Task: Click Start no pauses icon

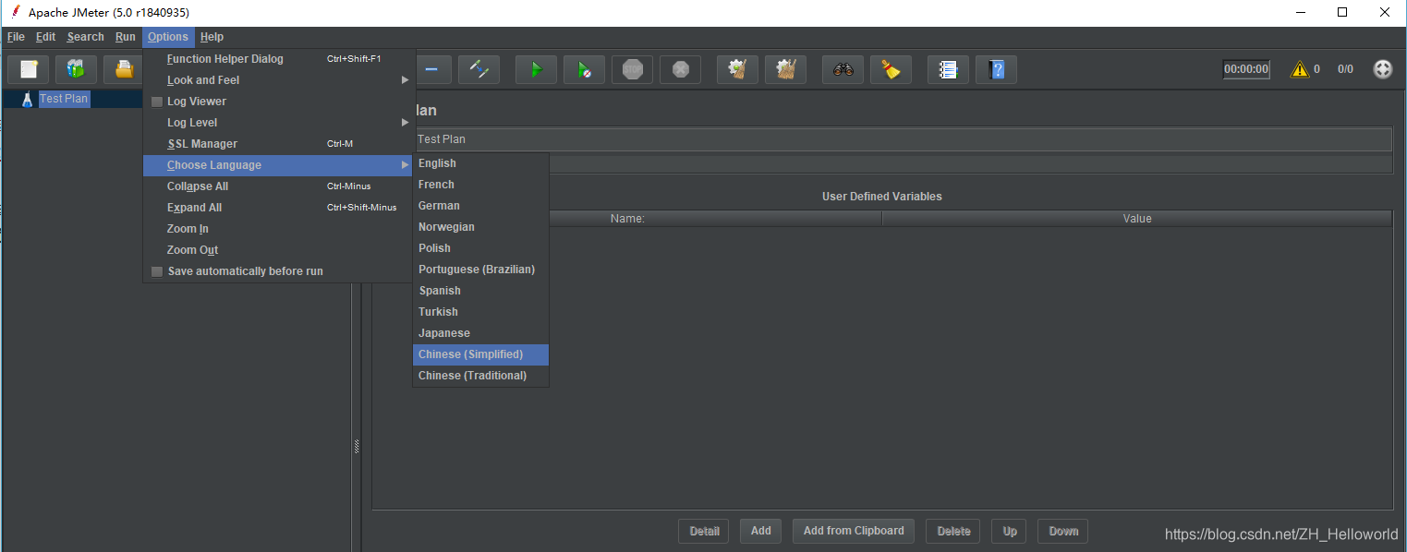Action: [584, 69]
